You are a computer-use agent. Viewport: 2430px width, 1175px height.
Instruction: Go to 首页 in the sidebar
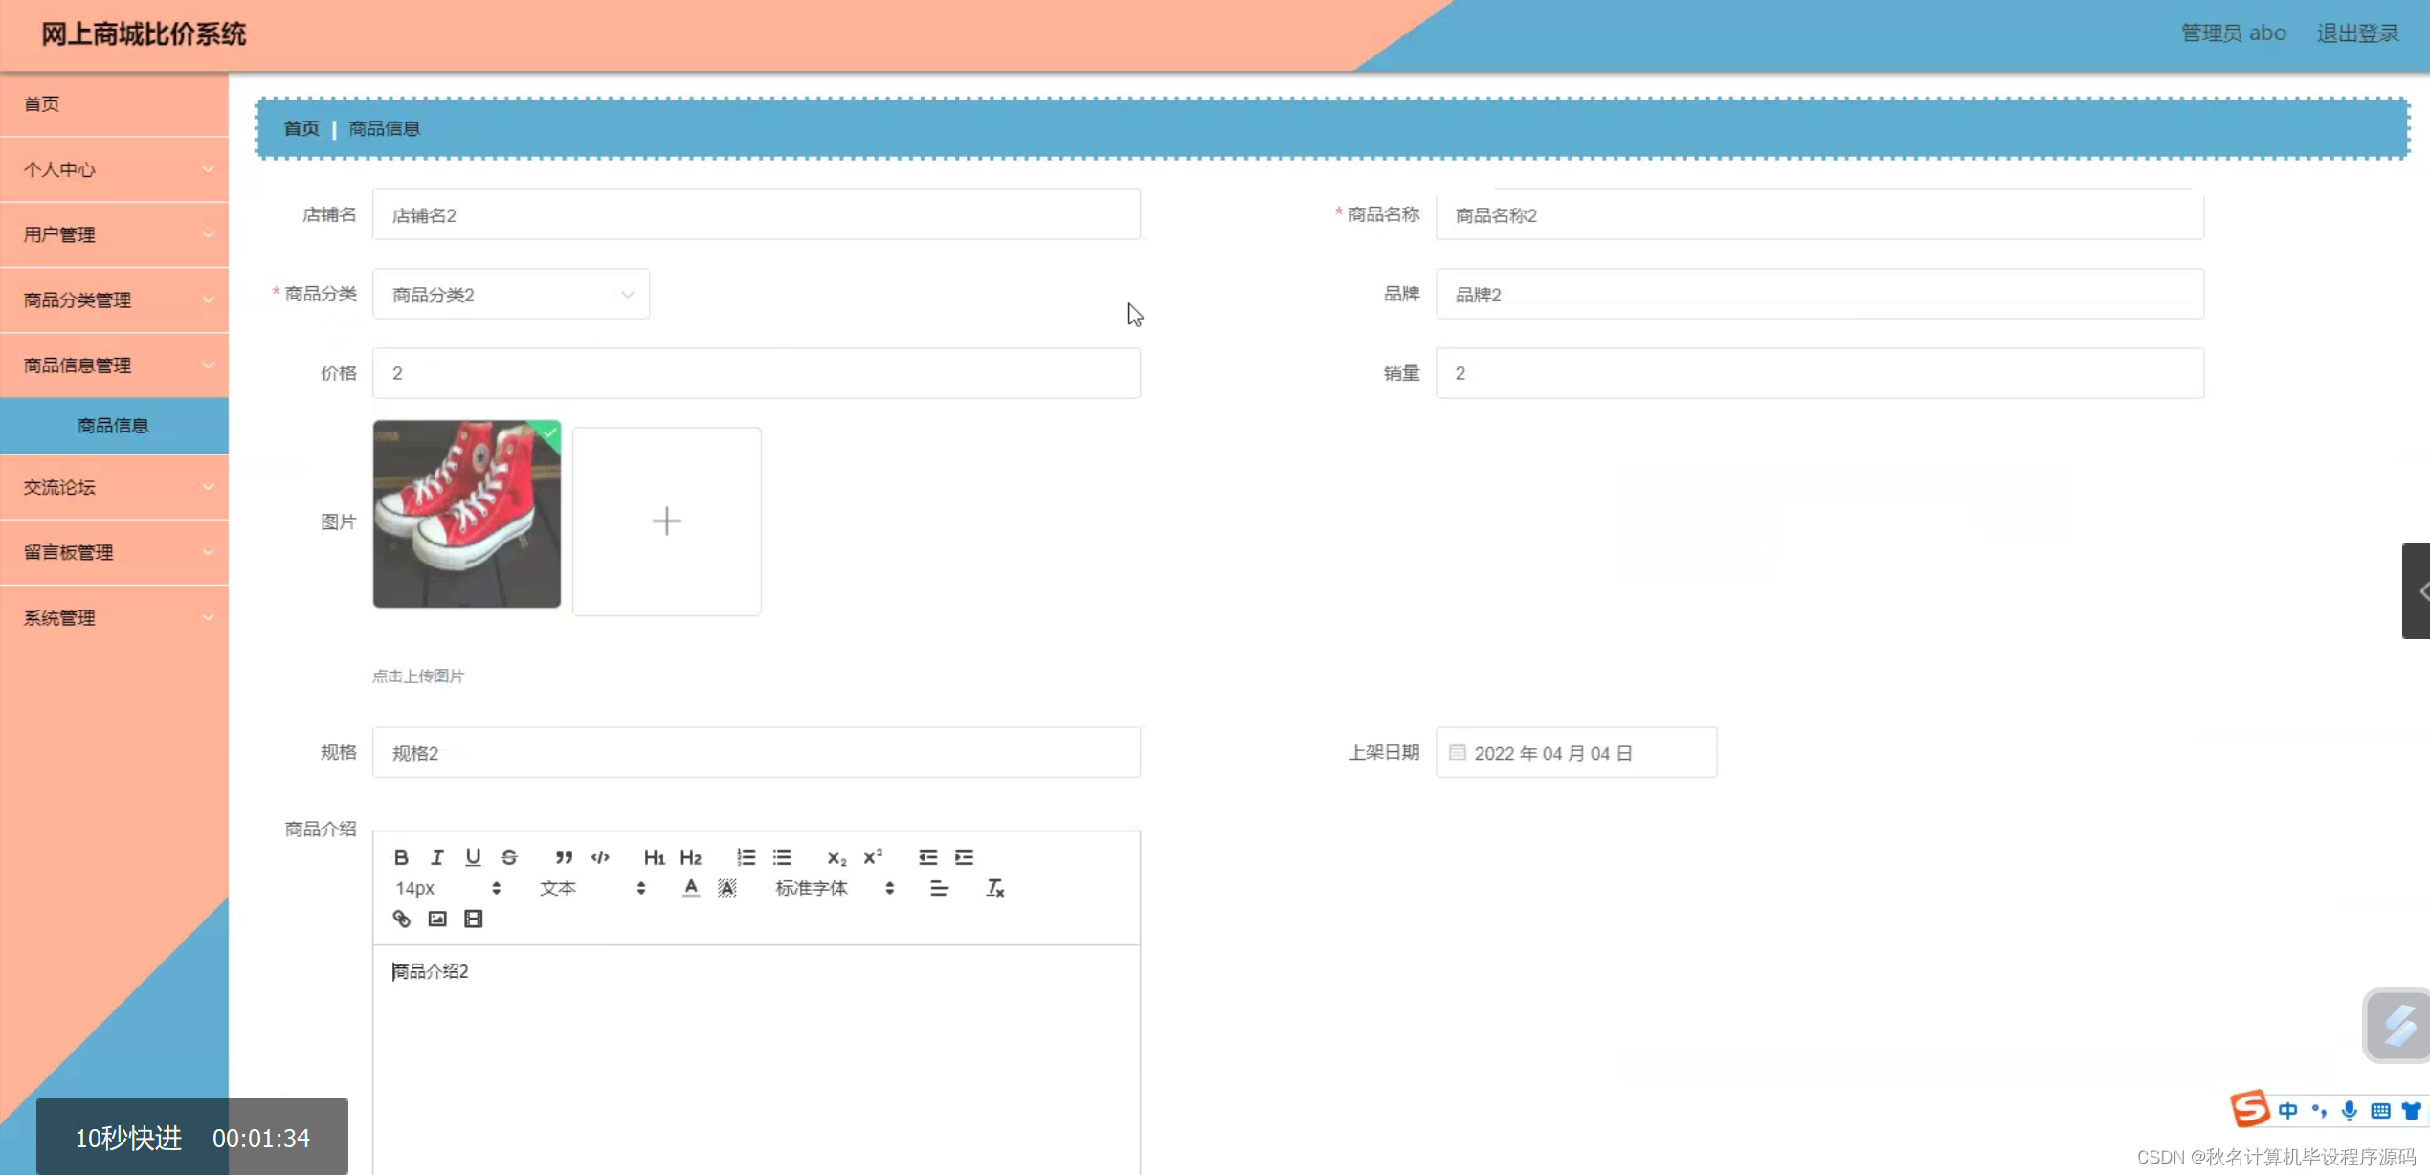[x=42, y=103]
